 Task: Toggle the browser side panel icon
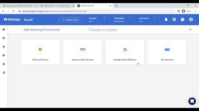(x=178, y=11)
